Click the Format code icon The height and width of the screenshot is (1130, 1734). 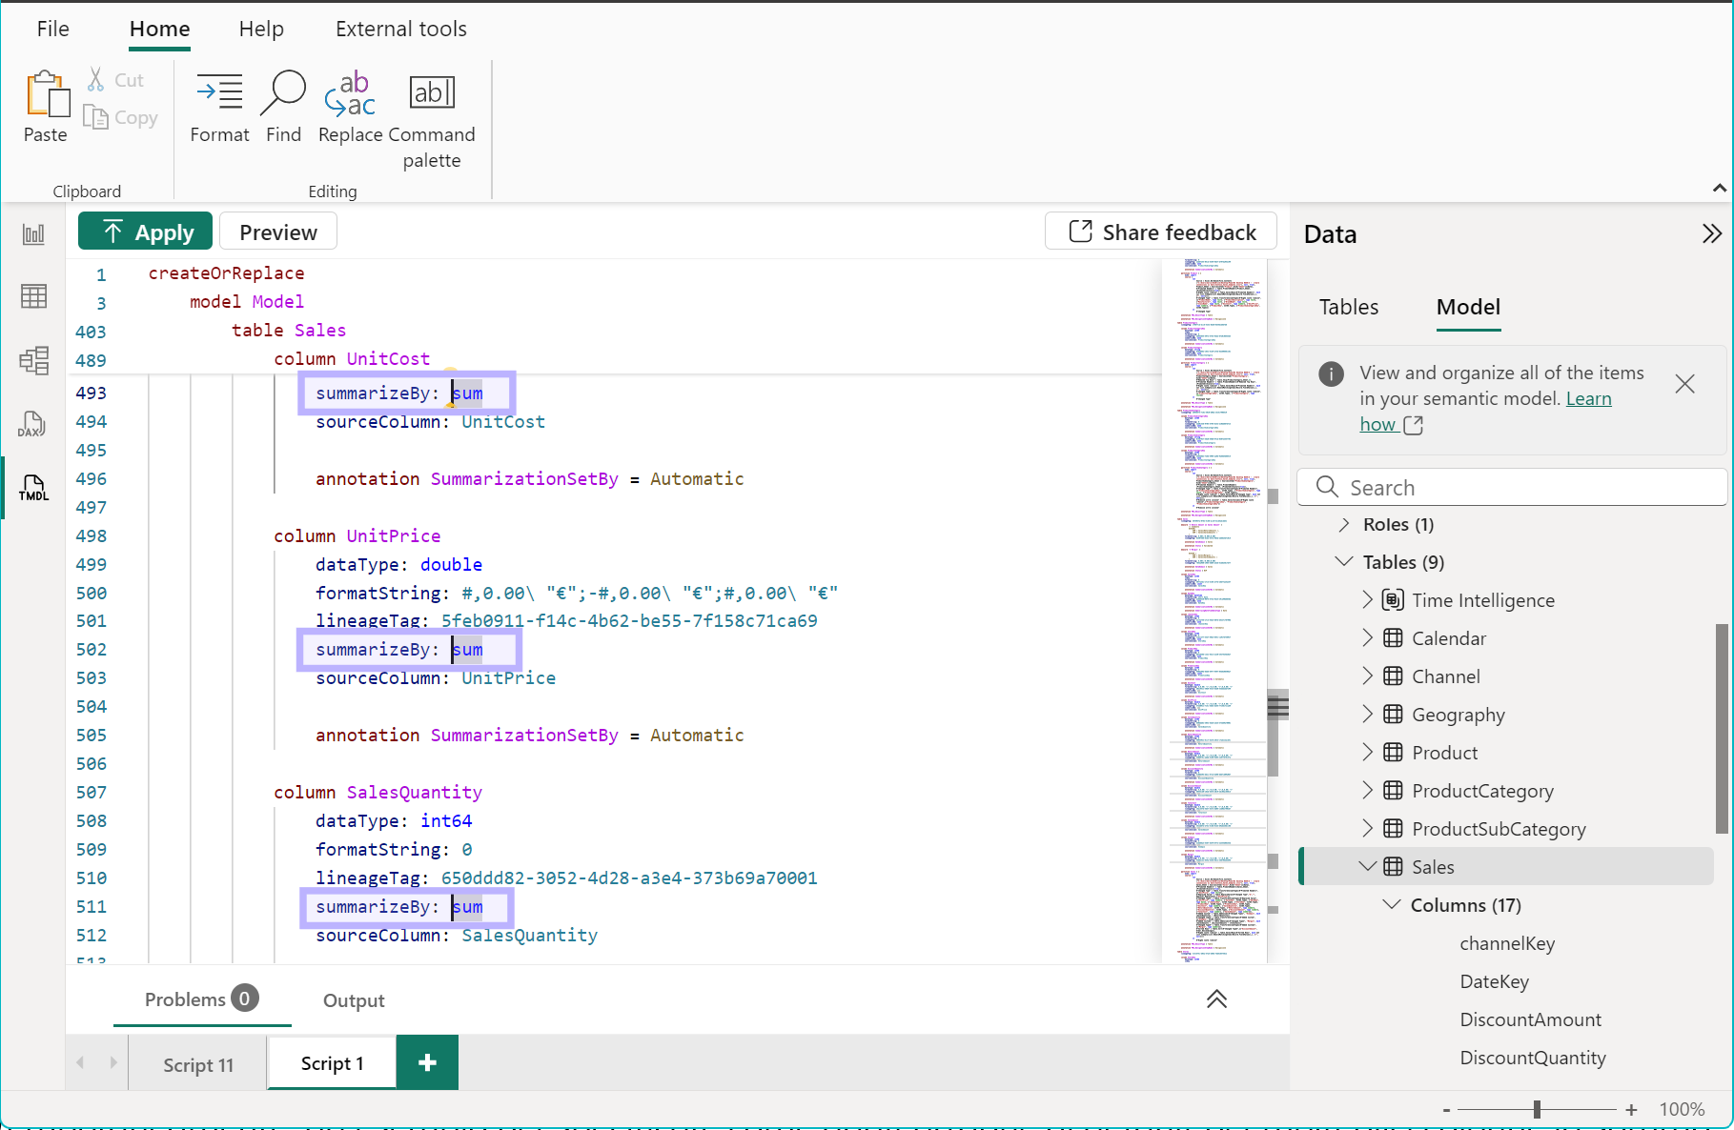[219, 92]
